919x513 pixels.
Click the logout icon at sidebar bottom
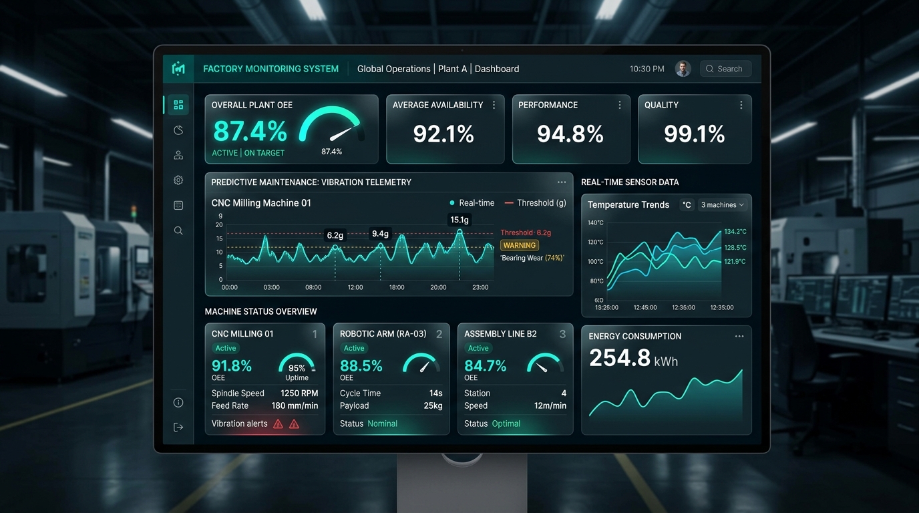178,427
